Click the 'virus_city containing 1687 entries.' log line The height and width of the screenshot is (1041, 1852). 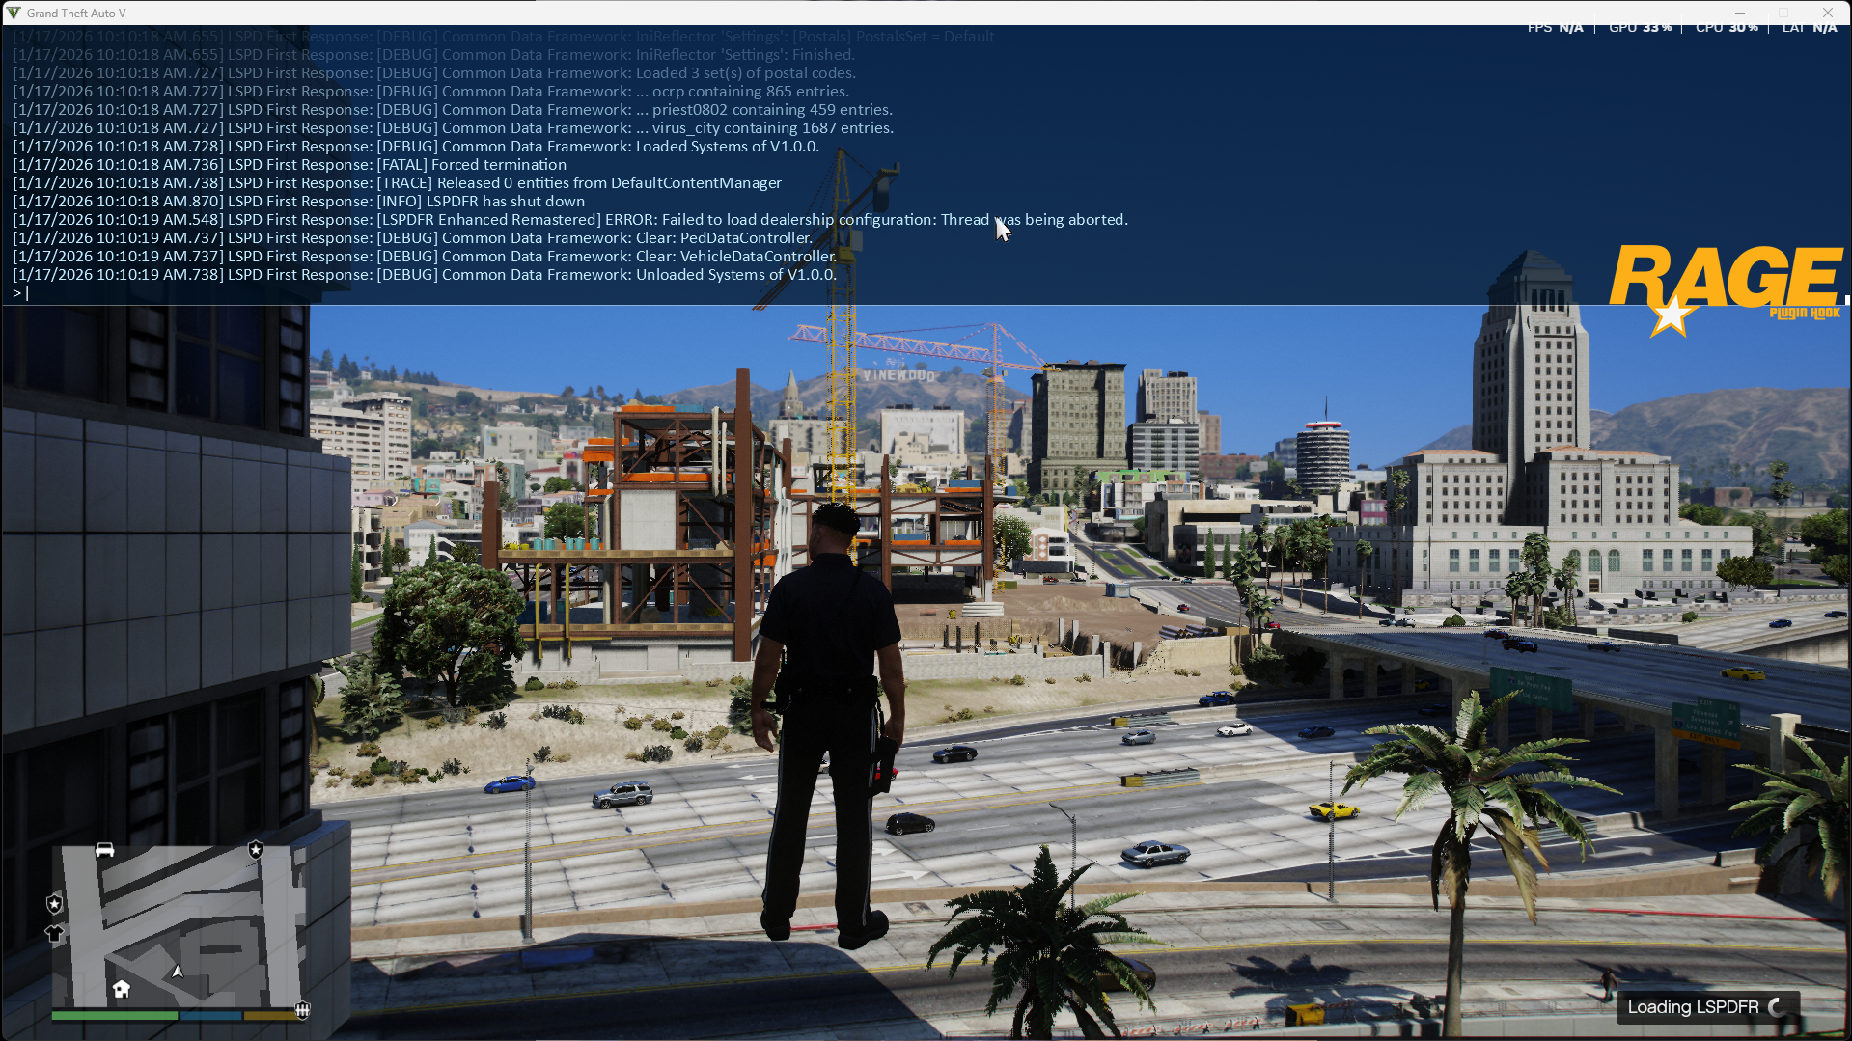[453, 128]
